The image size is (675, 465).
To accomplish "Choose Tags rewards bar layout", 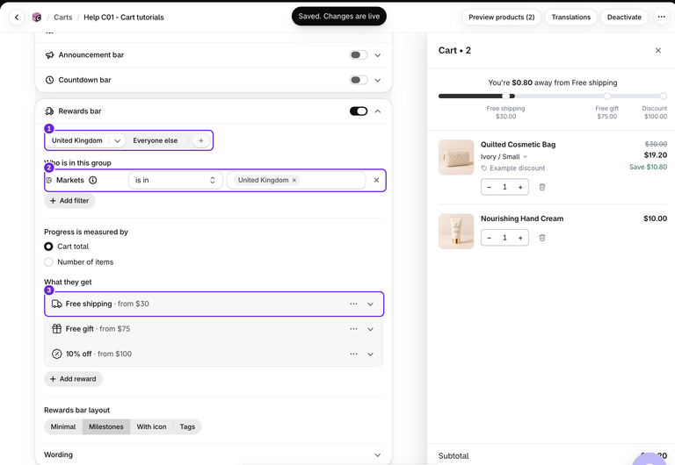I will tap(187, 426).
